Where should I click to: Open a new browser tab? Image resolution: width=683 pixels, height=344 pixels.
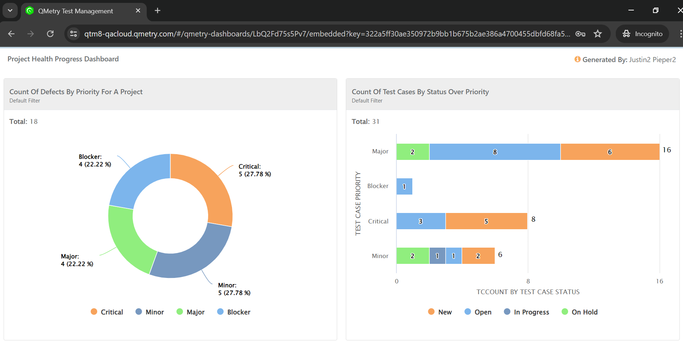157,10
